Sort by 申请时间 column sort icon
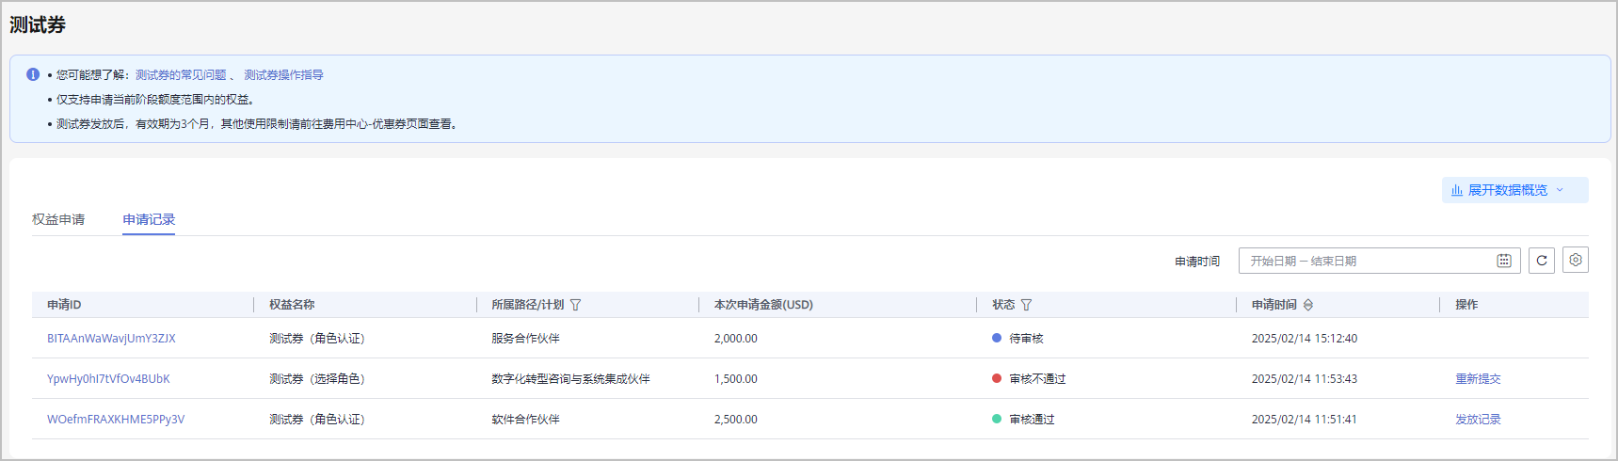Screen dimensions: 1618x461 coord(1308,305)
